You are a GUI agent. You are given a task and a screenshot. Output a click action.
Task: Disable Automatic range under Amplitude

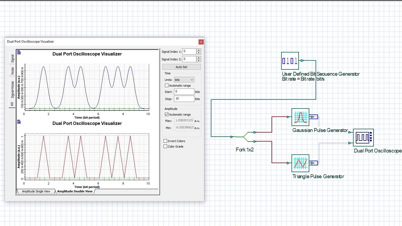click(x=167, y=114)
